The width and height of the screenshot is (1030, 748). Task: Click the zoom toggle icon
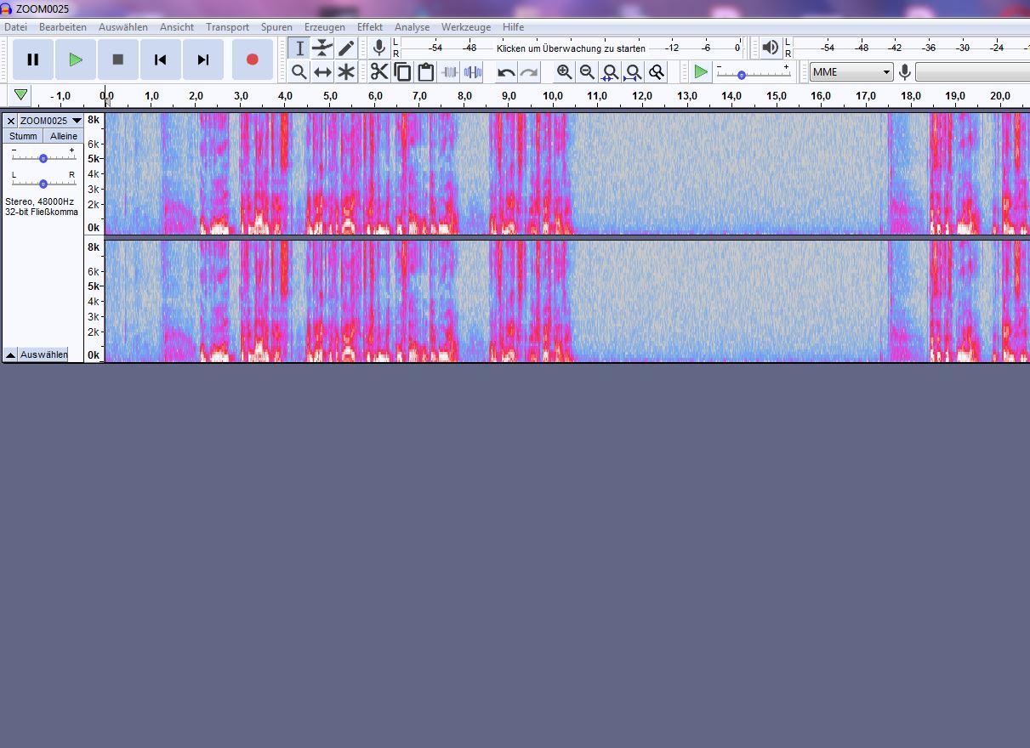coord(656,72)
